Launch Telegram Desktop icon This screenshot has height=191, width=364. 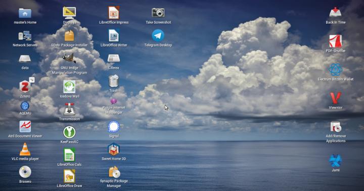coord(158,35)
